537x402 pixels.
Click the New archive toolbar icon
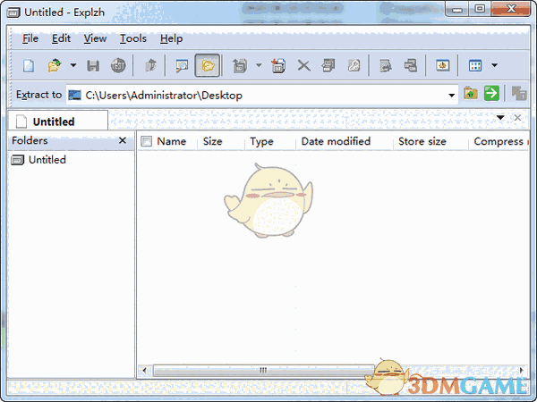[29, 65]
